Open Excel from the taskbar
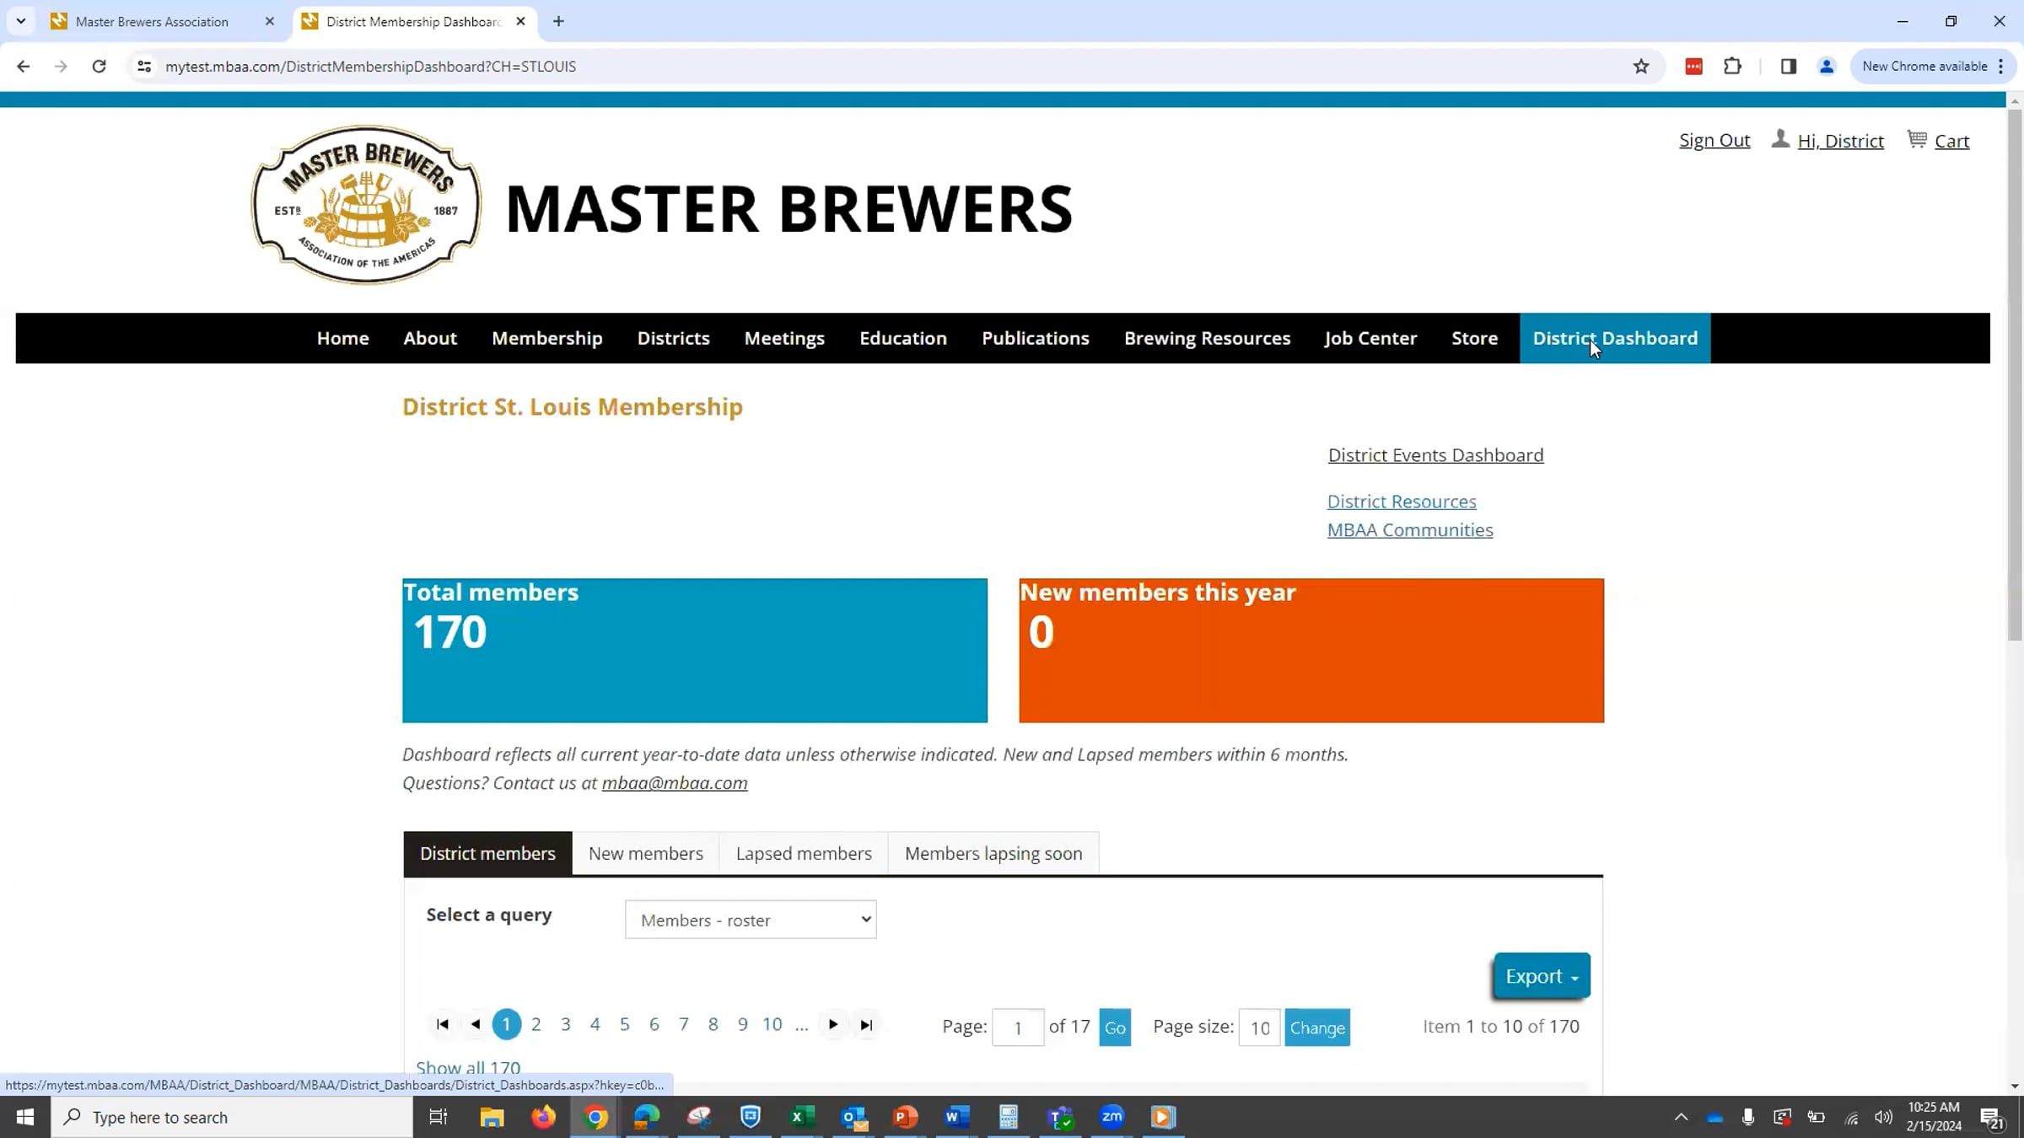This screenshot has height=1138, width=2024. (801, 1117)
